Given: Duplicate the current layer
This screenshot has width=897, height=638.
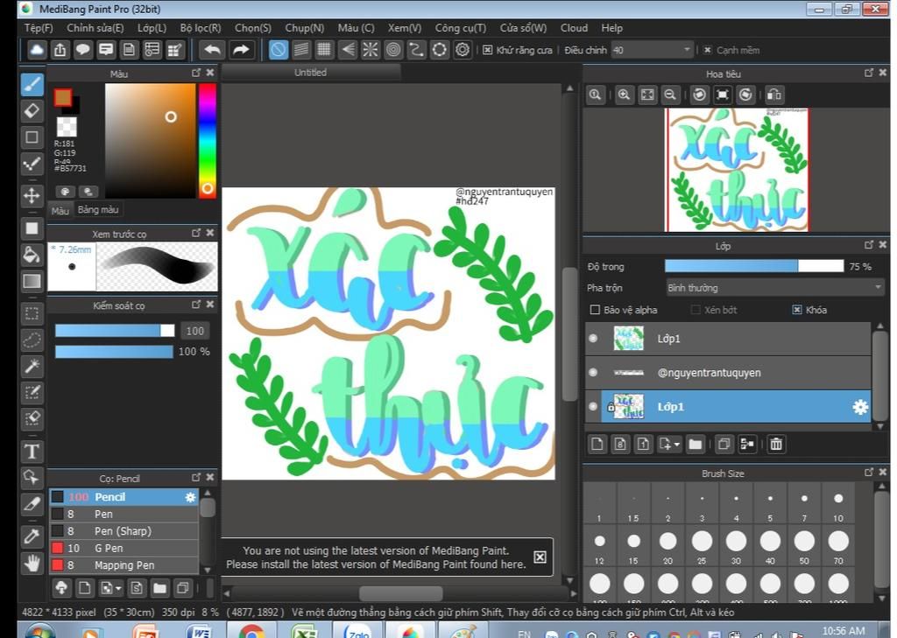Looking at the screenshot, I should (724, 445).
